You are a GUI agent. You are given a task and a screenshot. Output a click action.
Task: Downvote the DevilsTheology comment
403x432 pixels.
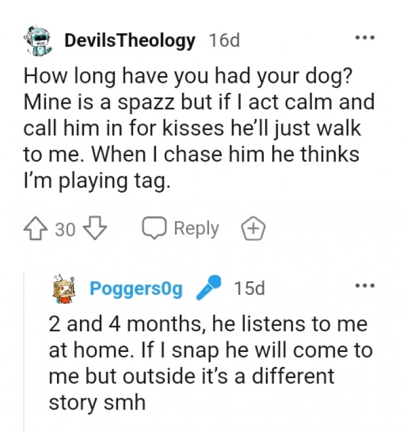tap(95, 229)
